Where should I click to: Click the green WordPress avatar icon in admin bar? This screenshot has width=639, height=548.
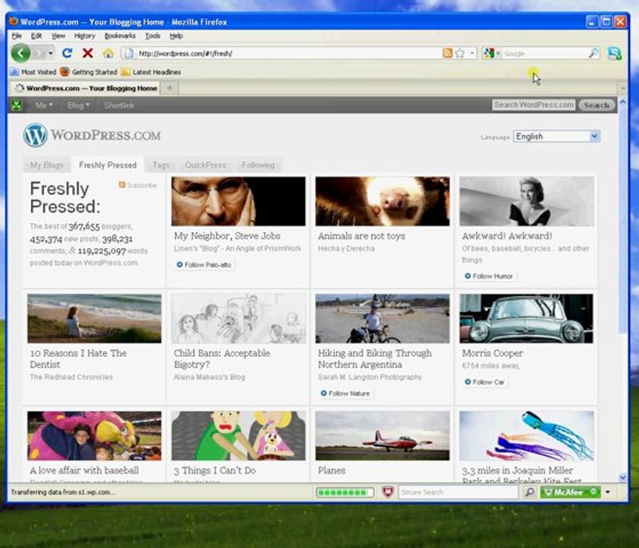coord(17,105)
